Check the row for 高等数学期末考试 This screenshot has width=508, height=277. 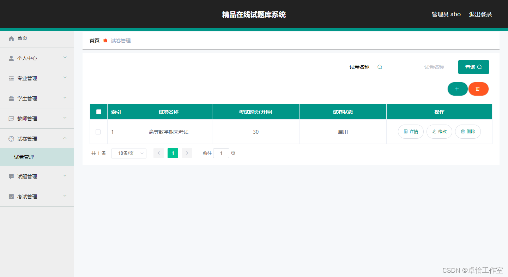coord(98,132)
